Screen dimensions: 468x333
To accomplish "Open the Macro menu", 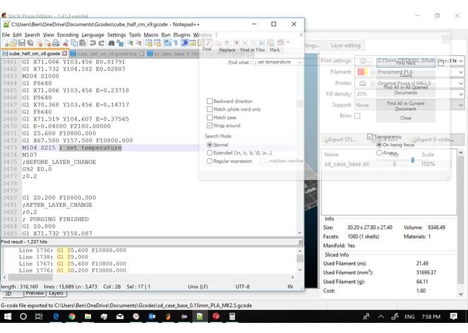I will [x=151, y=35].
